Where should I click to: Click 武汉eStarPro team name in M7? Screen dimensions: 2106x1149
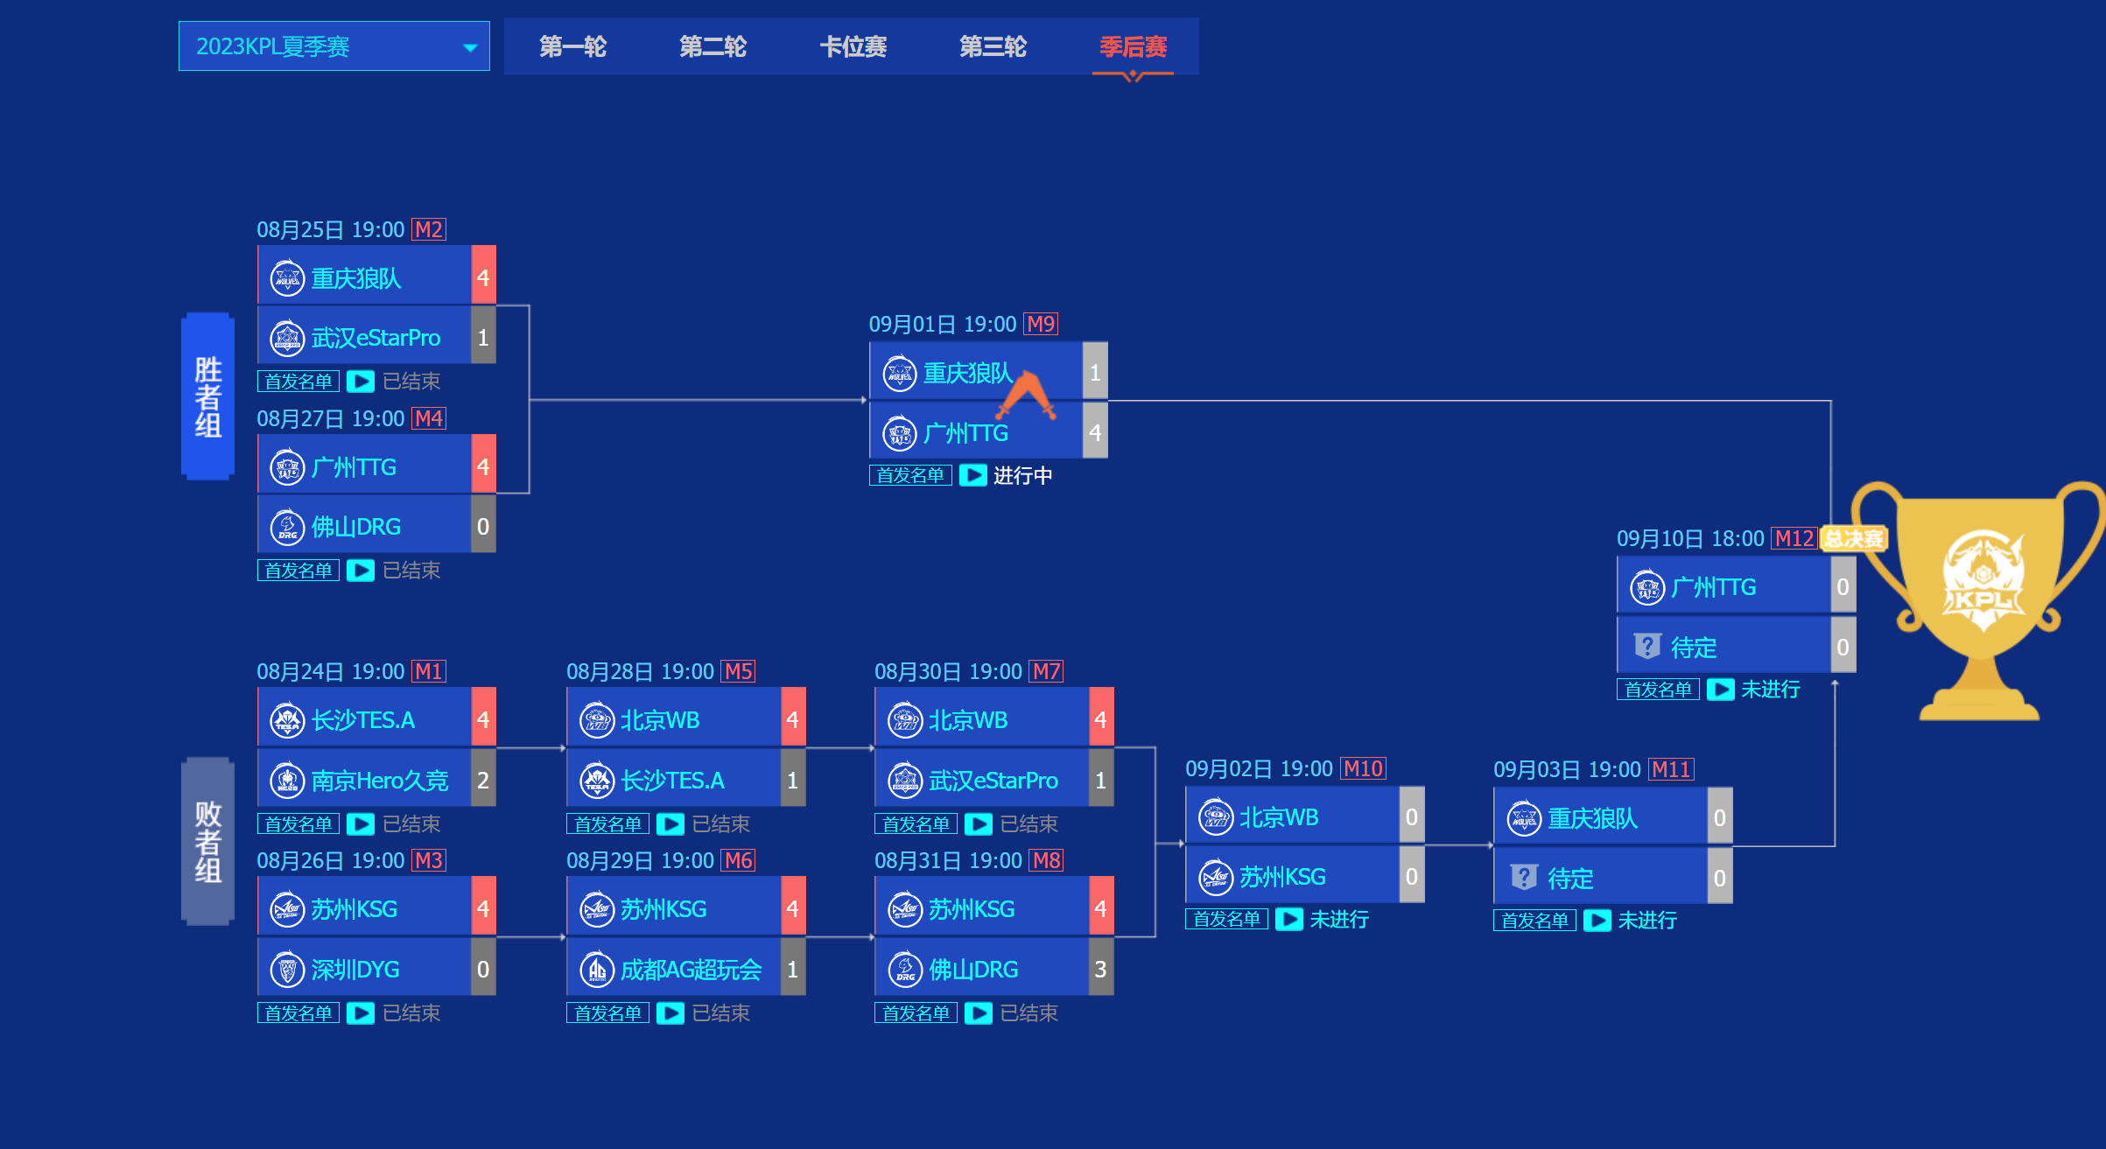993,781
